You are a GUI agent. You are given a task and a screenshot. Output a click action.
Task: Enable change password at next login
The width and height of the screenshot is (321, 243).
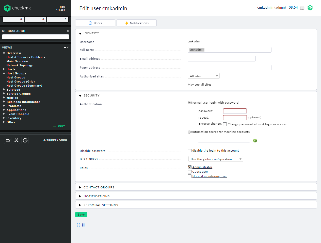tap(225, 124)
